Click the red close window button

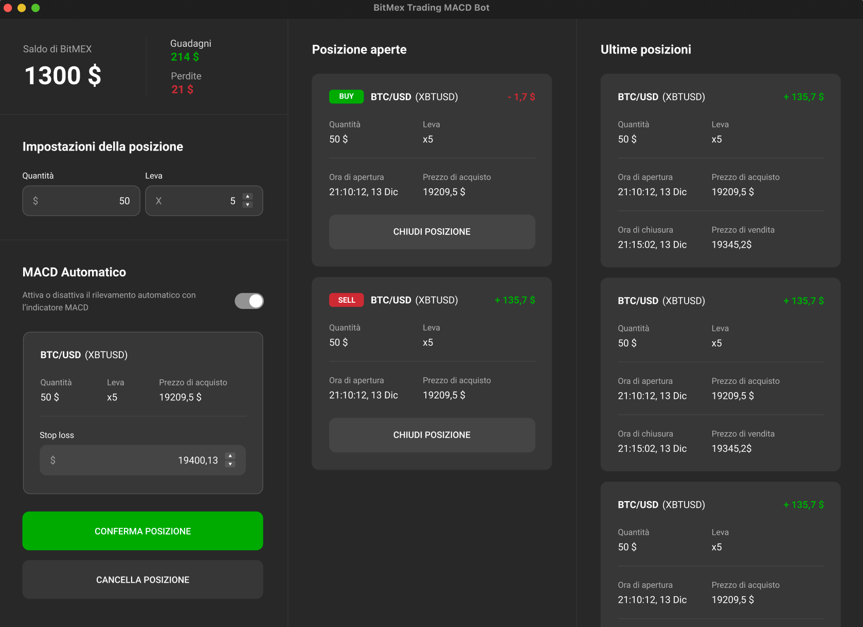[8, 8]
